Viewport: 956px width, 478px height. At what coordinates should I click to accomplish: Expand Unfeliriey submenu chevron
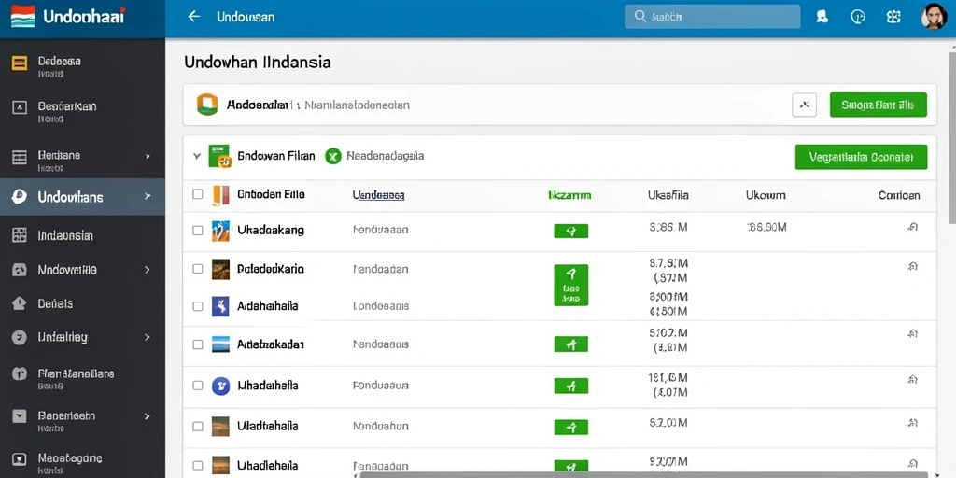pyautogui.click(x=148, y=336)
